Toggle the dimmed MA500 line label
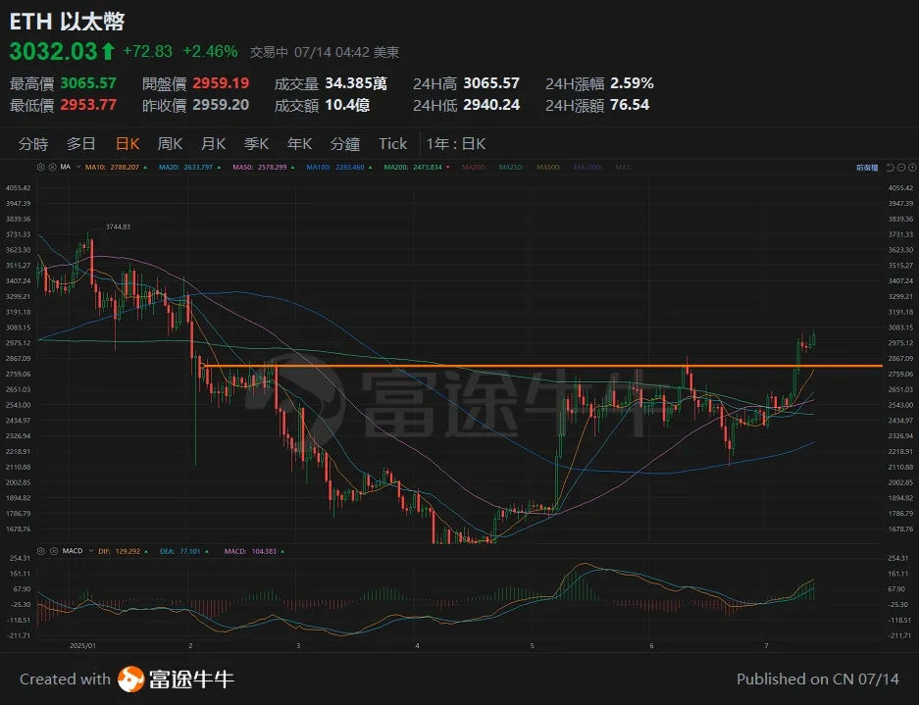The width and height of the screenshot is (919, 705). pyautogui.click(x=548, y=168)
